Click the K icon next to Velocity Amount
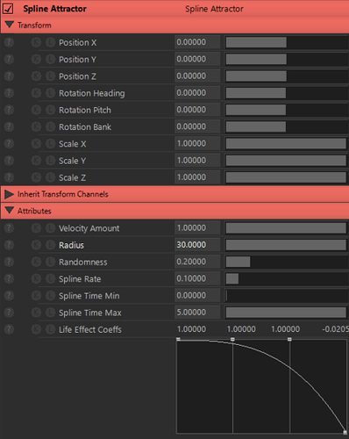349x439 pixels. [x=36, y=228]
